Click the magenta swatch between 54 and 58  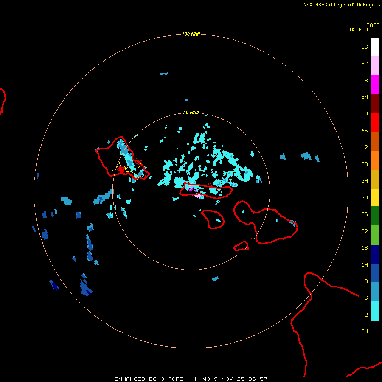tap(375, 84)
